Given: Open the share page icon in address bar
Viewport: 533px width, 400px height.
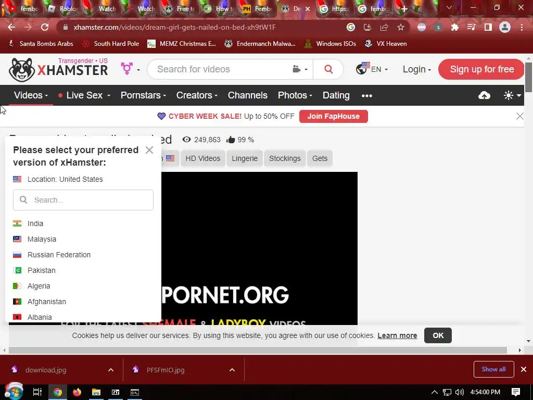Looking at the screenshot, I should click(384, 27).
